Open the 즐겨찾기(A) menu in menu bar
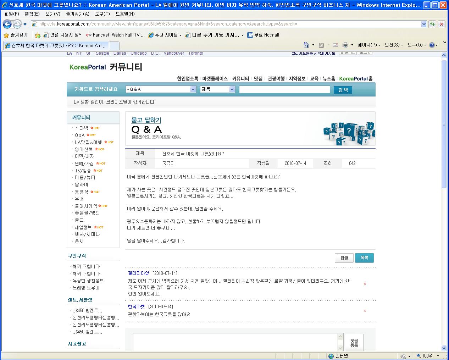 point(78,14)
